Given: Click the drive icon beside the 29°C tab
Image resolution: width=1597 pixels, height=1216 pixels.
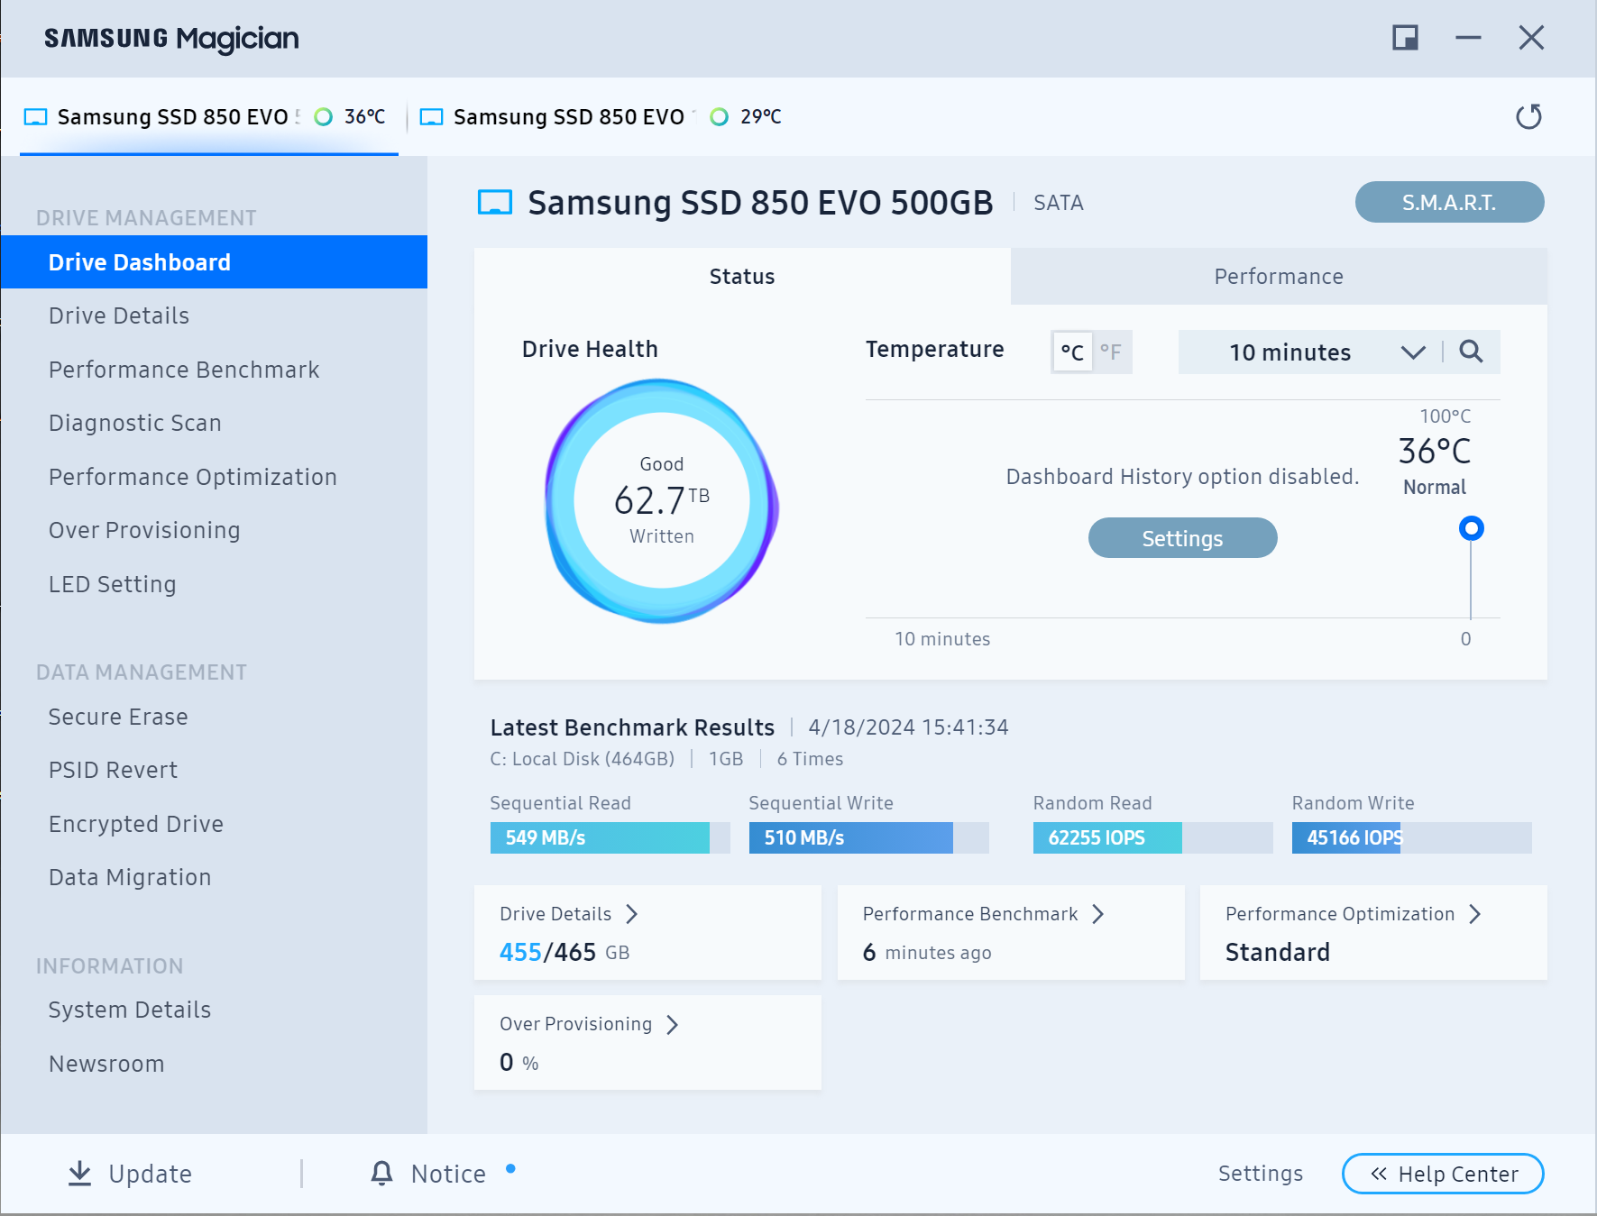Looking at the screenshot, I should pyautogui.click(x=432, y=117).
